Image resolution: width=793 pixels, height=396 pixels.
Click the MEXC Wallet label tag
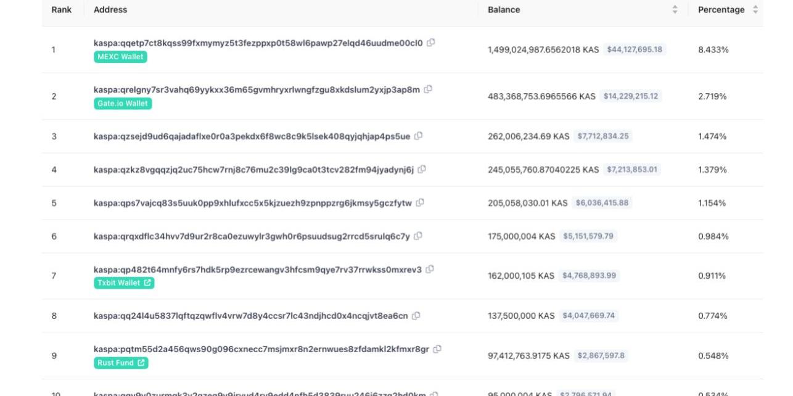[120, 57]
